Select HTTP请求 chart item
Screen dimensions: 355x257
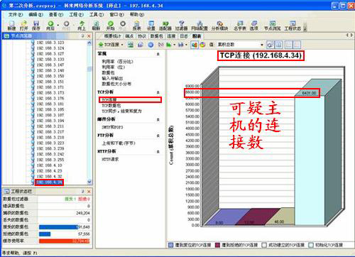point(110,159)
